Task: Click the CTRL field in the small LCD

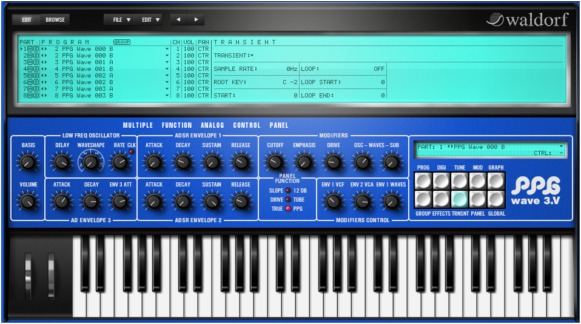Action: point(549,153)
